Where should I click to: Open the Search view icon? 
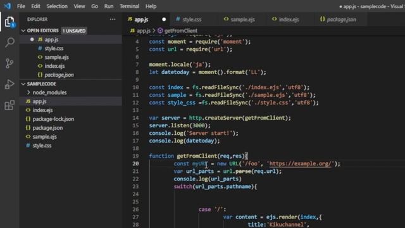(x=10, y=42)
